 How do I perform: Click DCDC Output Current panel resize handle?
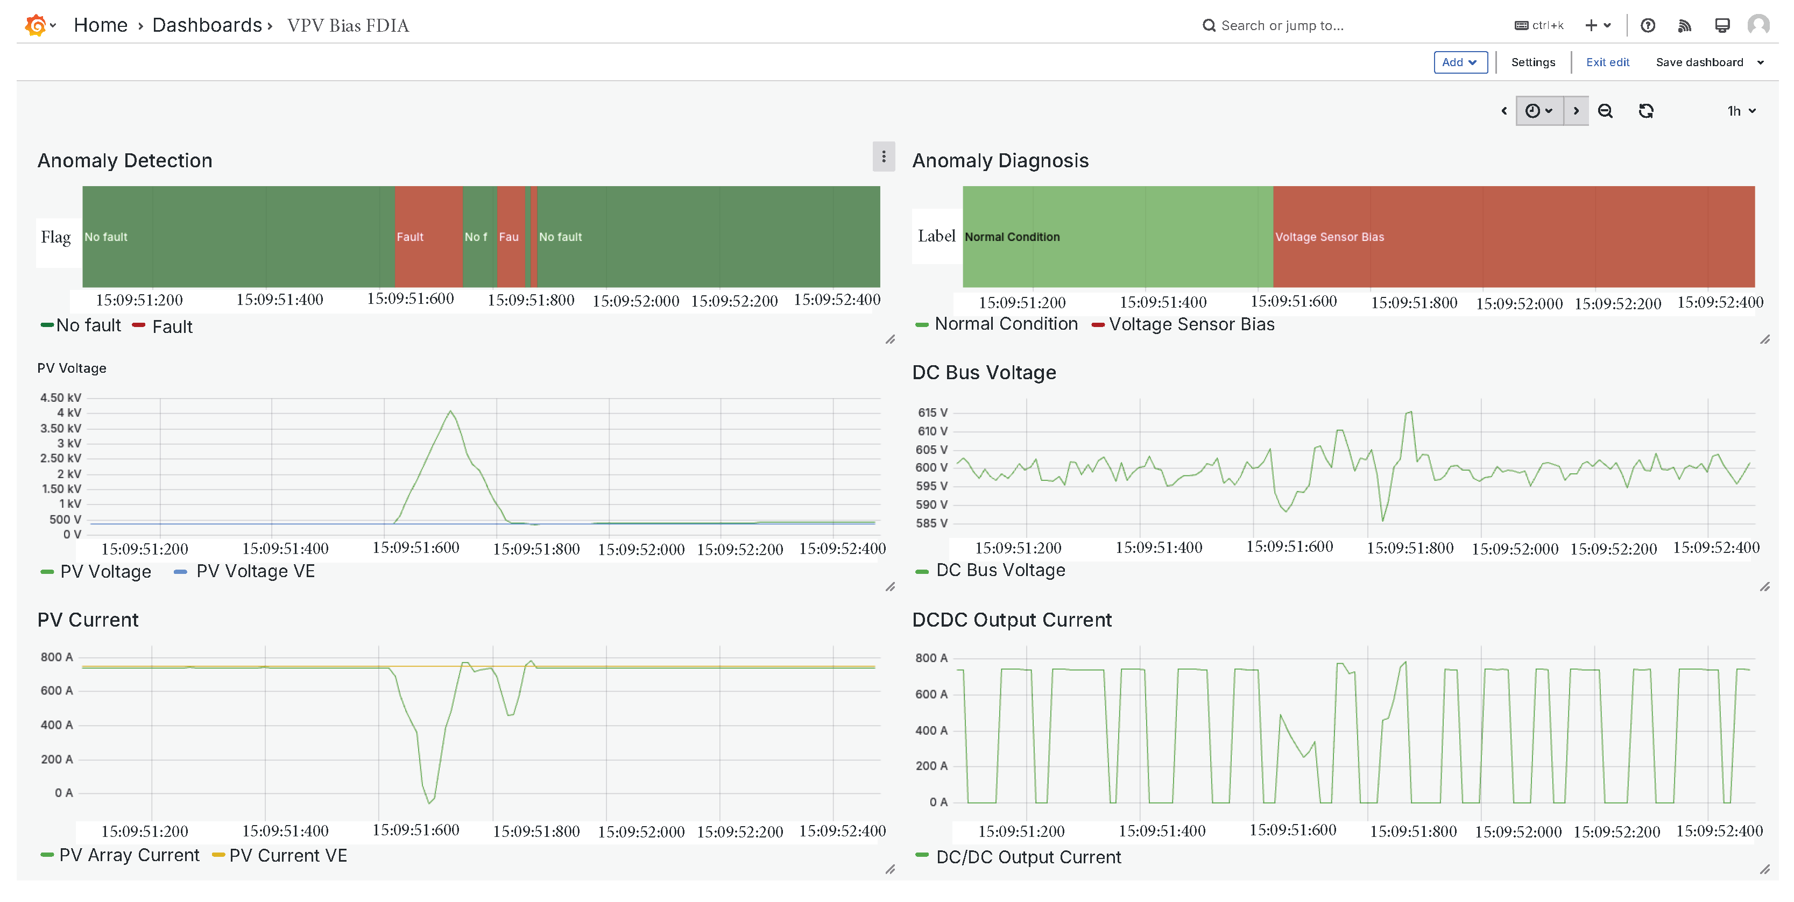click(1764, 869)
